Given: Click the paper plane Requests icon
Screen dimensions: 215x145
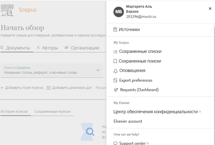Looking at the screenshot, I should 116,90.
